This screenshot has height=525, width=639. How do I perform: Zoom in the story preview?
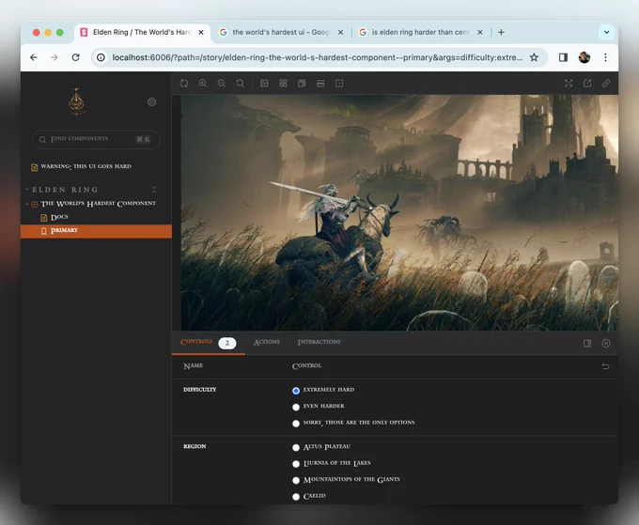click(x=203, y=84)
